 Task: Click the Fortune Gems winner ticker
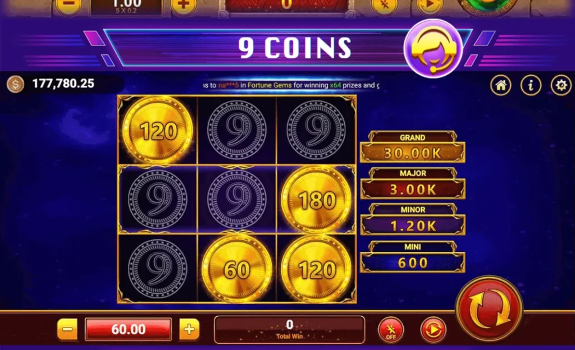coord(291,85)
